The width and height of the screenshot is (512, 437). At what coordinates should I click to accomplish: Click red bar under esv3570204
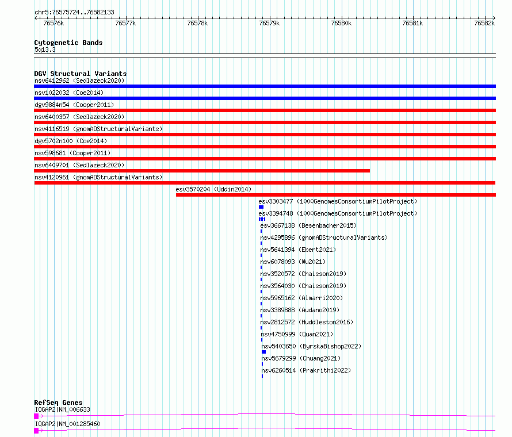pyautogui.click(x=336, y=195)
